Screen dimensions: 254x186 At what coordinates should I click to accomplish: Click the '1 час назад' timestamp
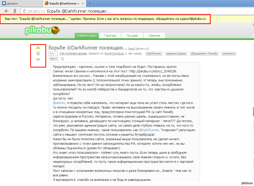133,53
